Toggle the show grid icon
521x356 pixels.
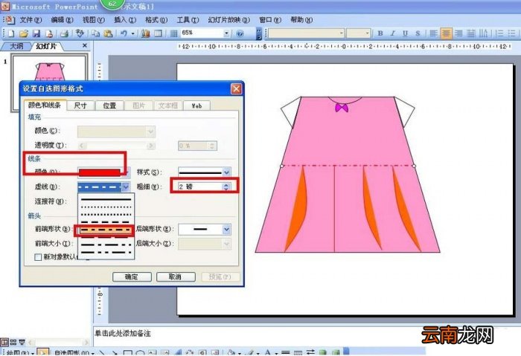(x=173, y=33)
